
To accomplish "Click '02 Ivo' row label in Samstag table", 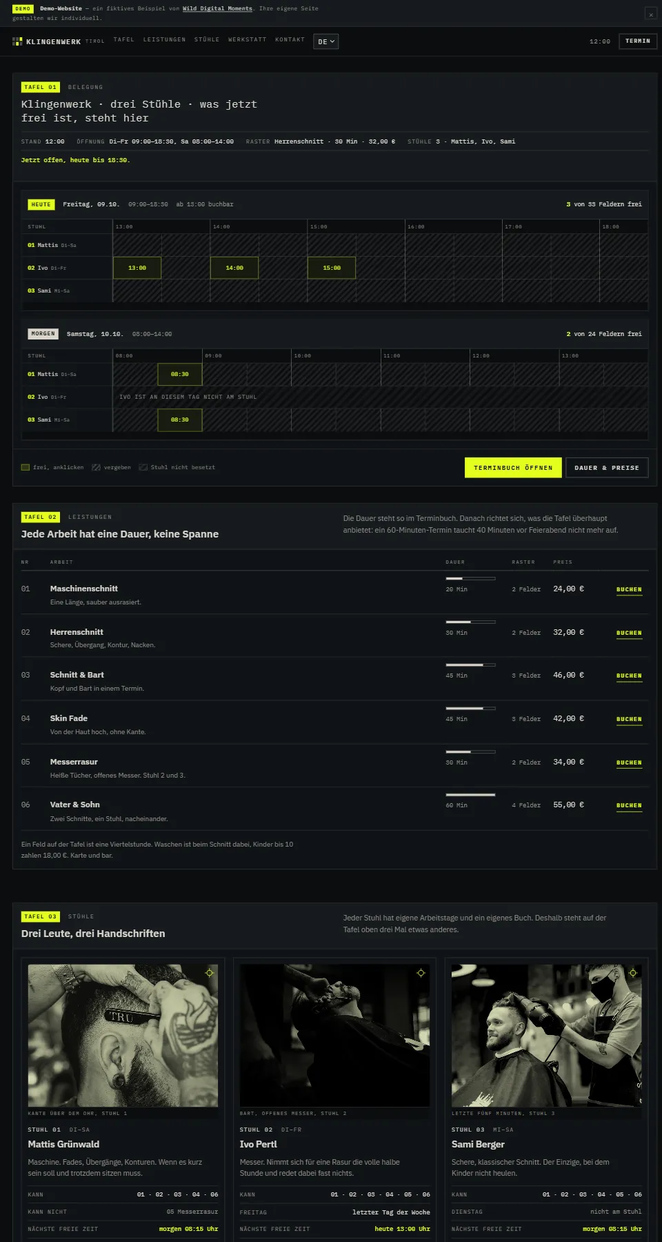I will (x=47, y=397).
